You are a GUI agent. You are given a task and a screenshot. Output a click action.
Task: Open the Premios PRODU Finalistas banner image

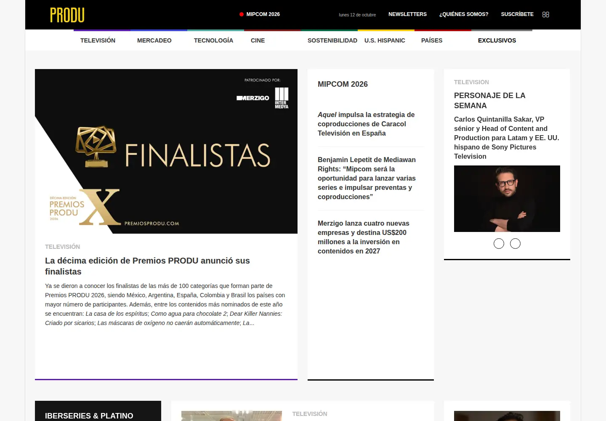tap(166, 151)
